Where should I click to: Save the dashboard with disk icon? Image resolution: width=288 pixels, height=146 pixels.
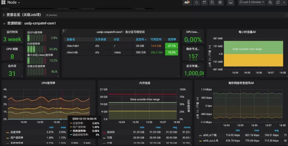[x=213, y=3]
